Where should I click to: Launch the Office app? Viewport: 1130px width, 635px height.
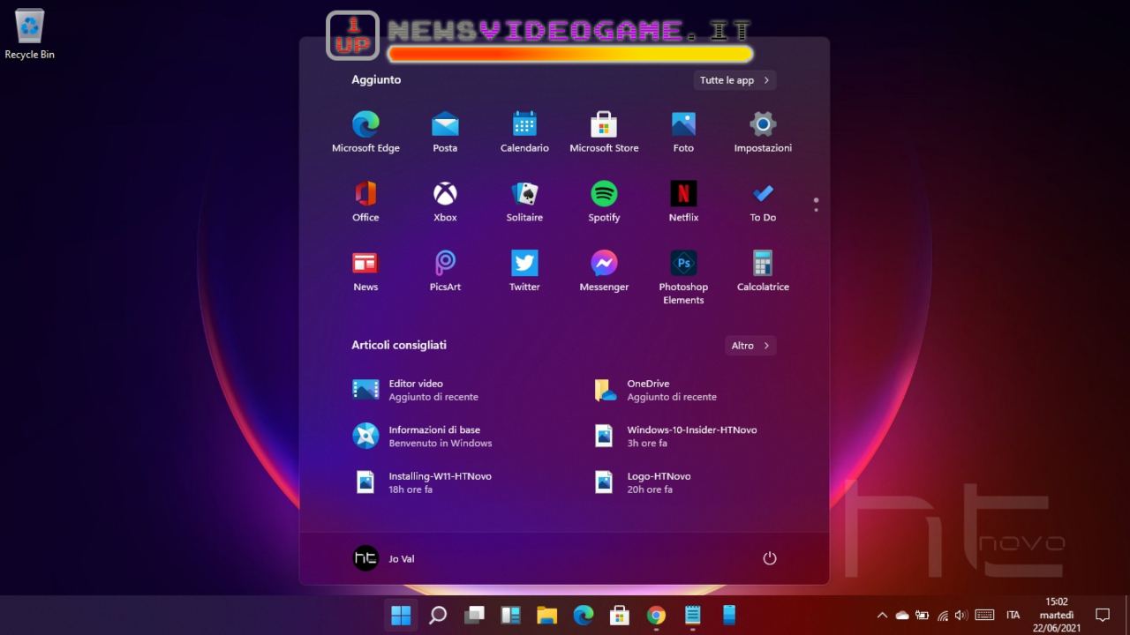coord(365,202)
